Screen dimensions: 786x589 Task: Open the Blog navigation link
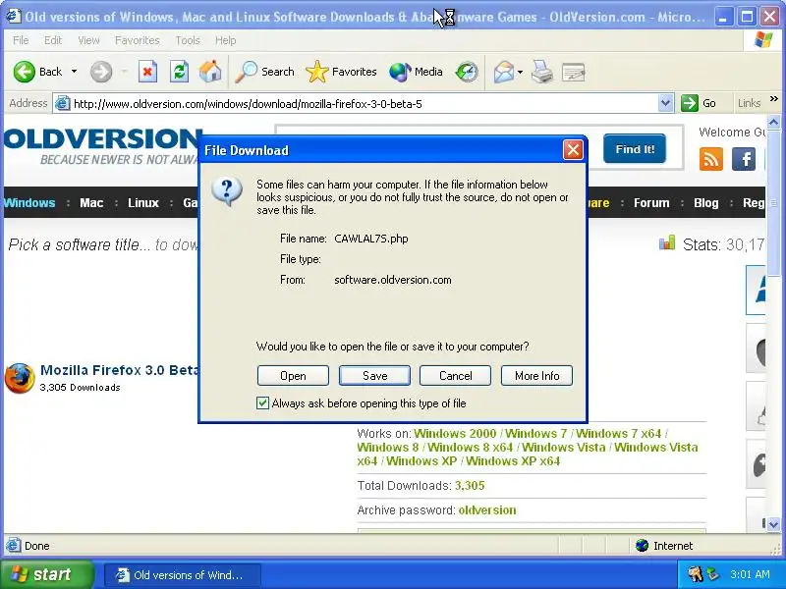point(705,203)
